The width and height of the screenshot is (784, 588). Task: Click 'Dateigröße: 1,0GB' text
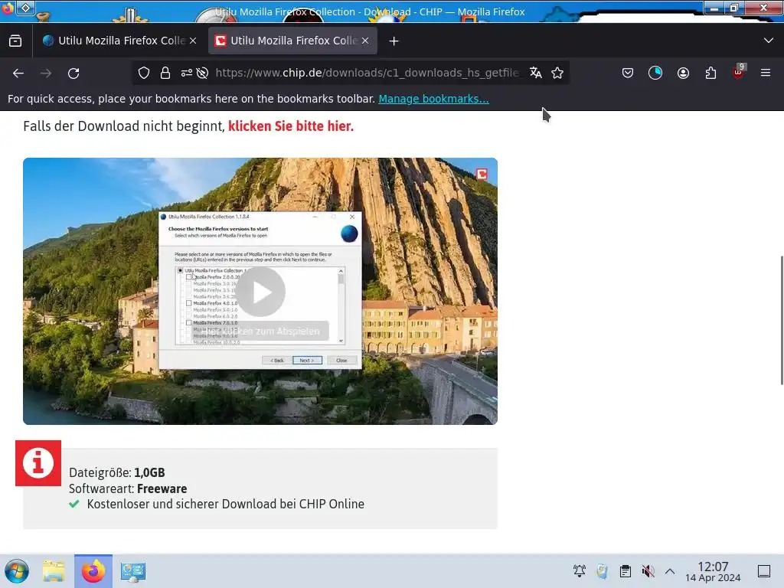[x=117, y=472]
